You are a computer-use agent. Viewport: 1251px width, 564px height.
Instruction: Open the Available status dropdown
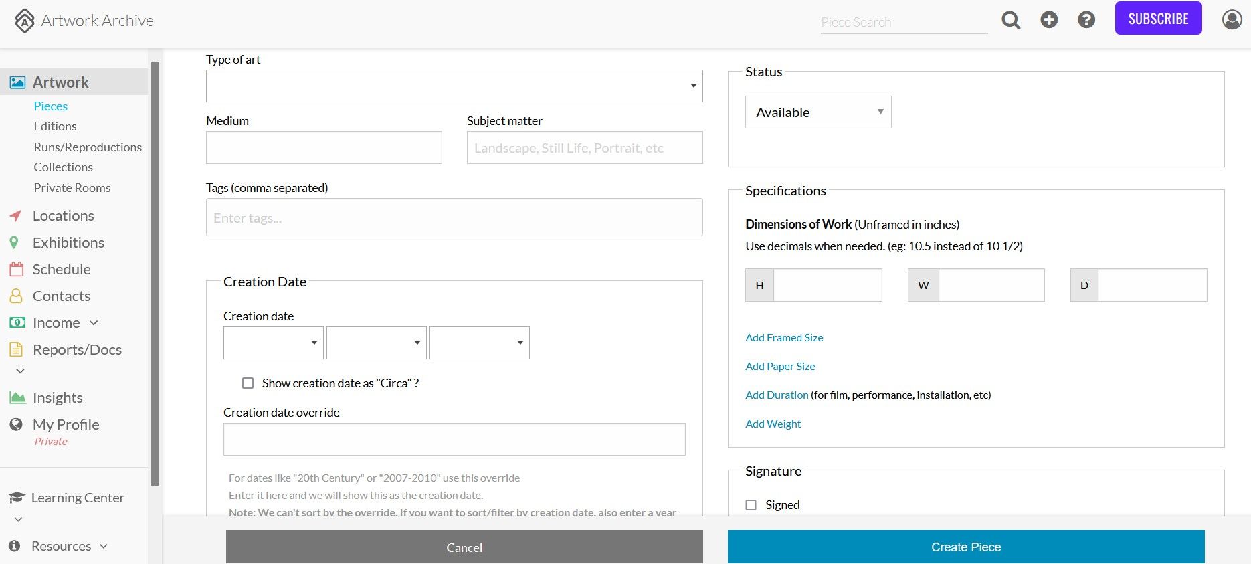point(818,112)
